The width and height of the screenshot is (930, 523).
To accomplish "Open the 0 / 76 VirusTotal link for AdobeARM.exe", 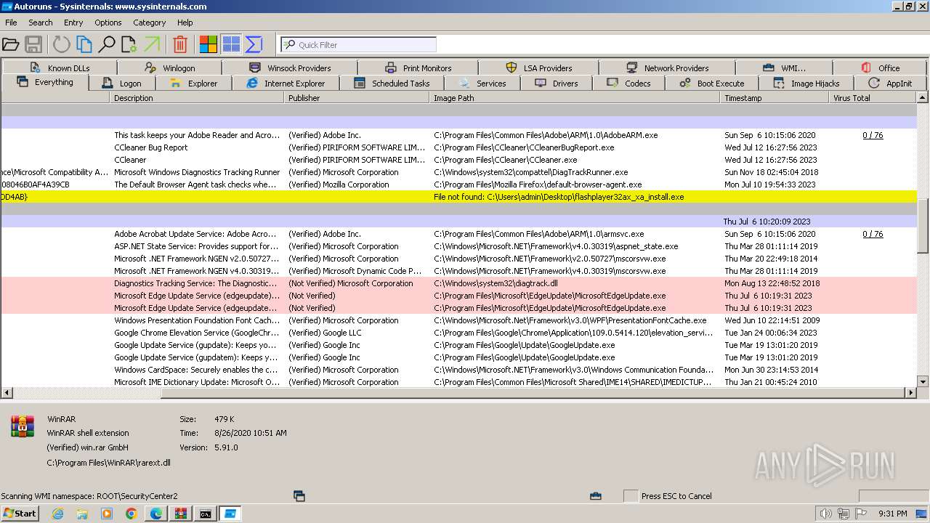I will pos(873,135).
